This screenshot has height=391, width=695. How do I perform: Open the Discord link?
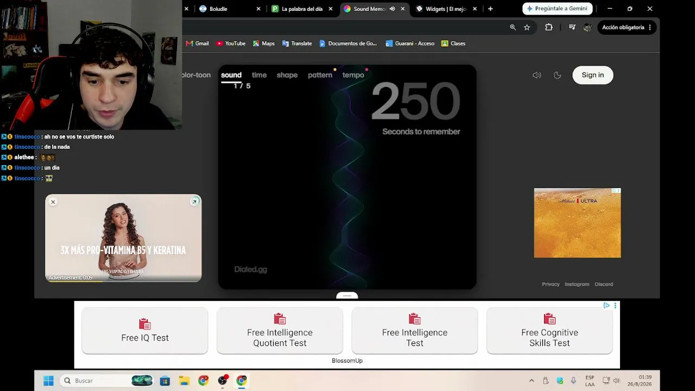point(604,284)
